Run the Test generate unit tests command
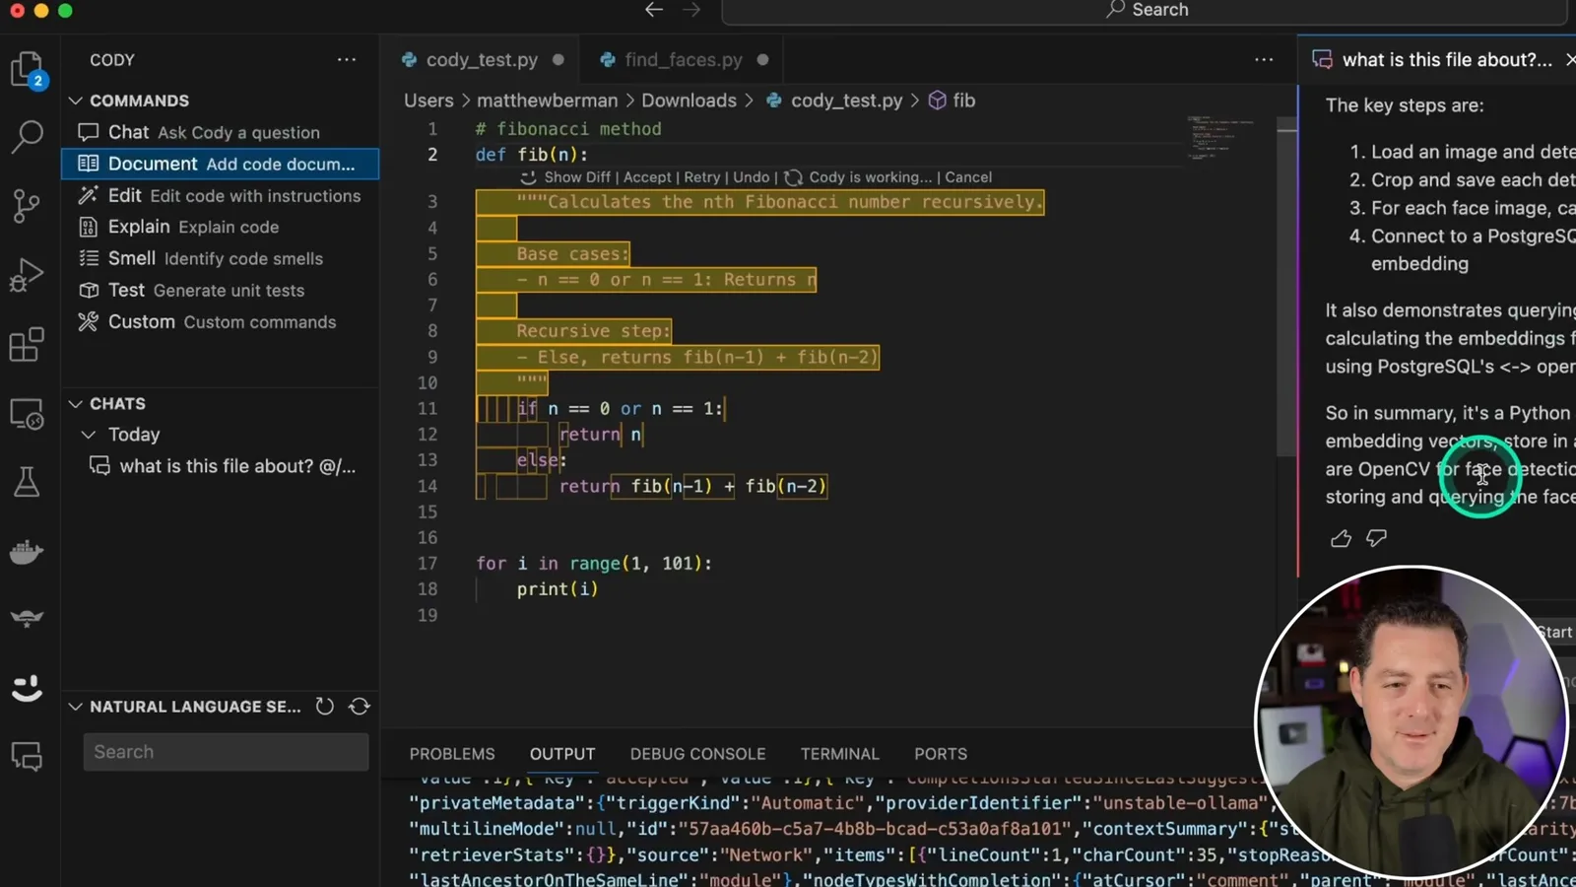 221,290
